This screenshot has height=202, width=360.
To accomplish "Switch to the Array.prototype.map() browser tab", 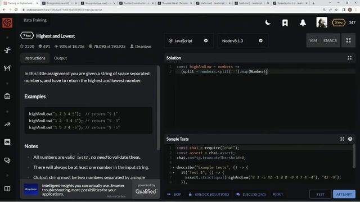I will (x=98, y=3).
